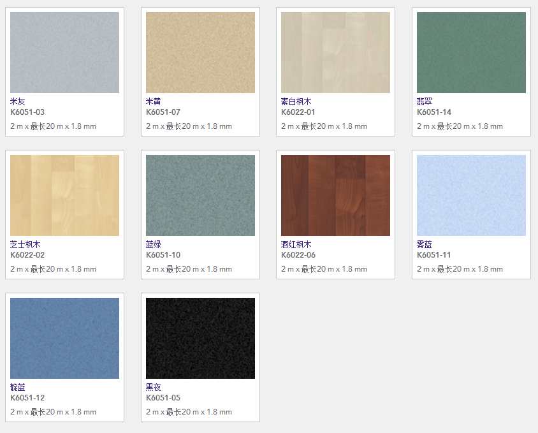Screen dimensions: 538x433
Task: Open the 靛蓝 product name link
Action: point(18,387)
